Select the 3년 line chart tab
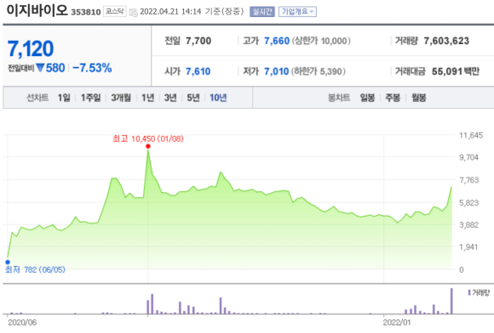Screen dimensions: 494x333 [x=170, y=98]
